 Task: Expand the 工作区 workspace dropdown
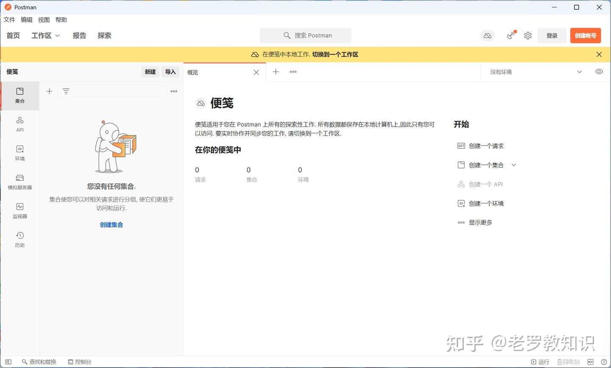(x=45, y=36)
